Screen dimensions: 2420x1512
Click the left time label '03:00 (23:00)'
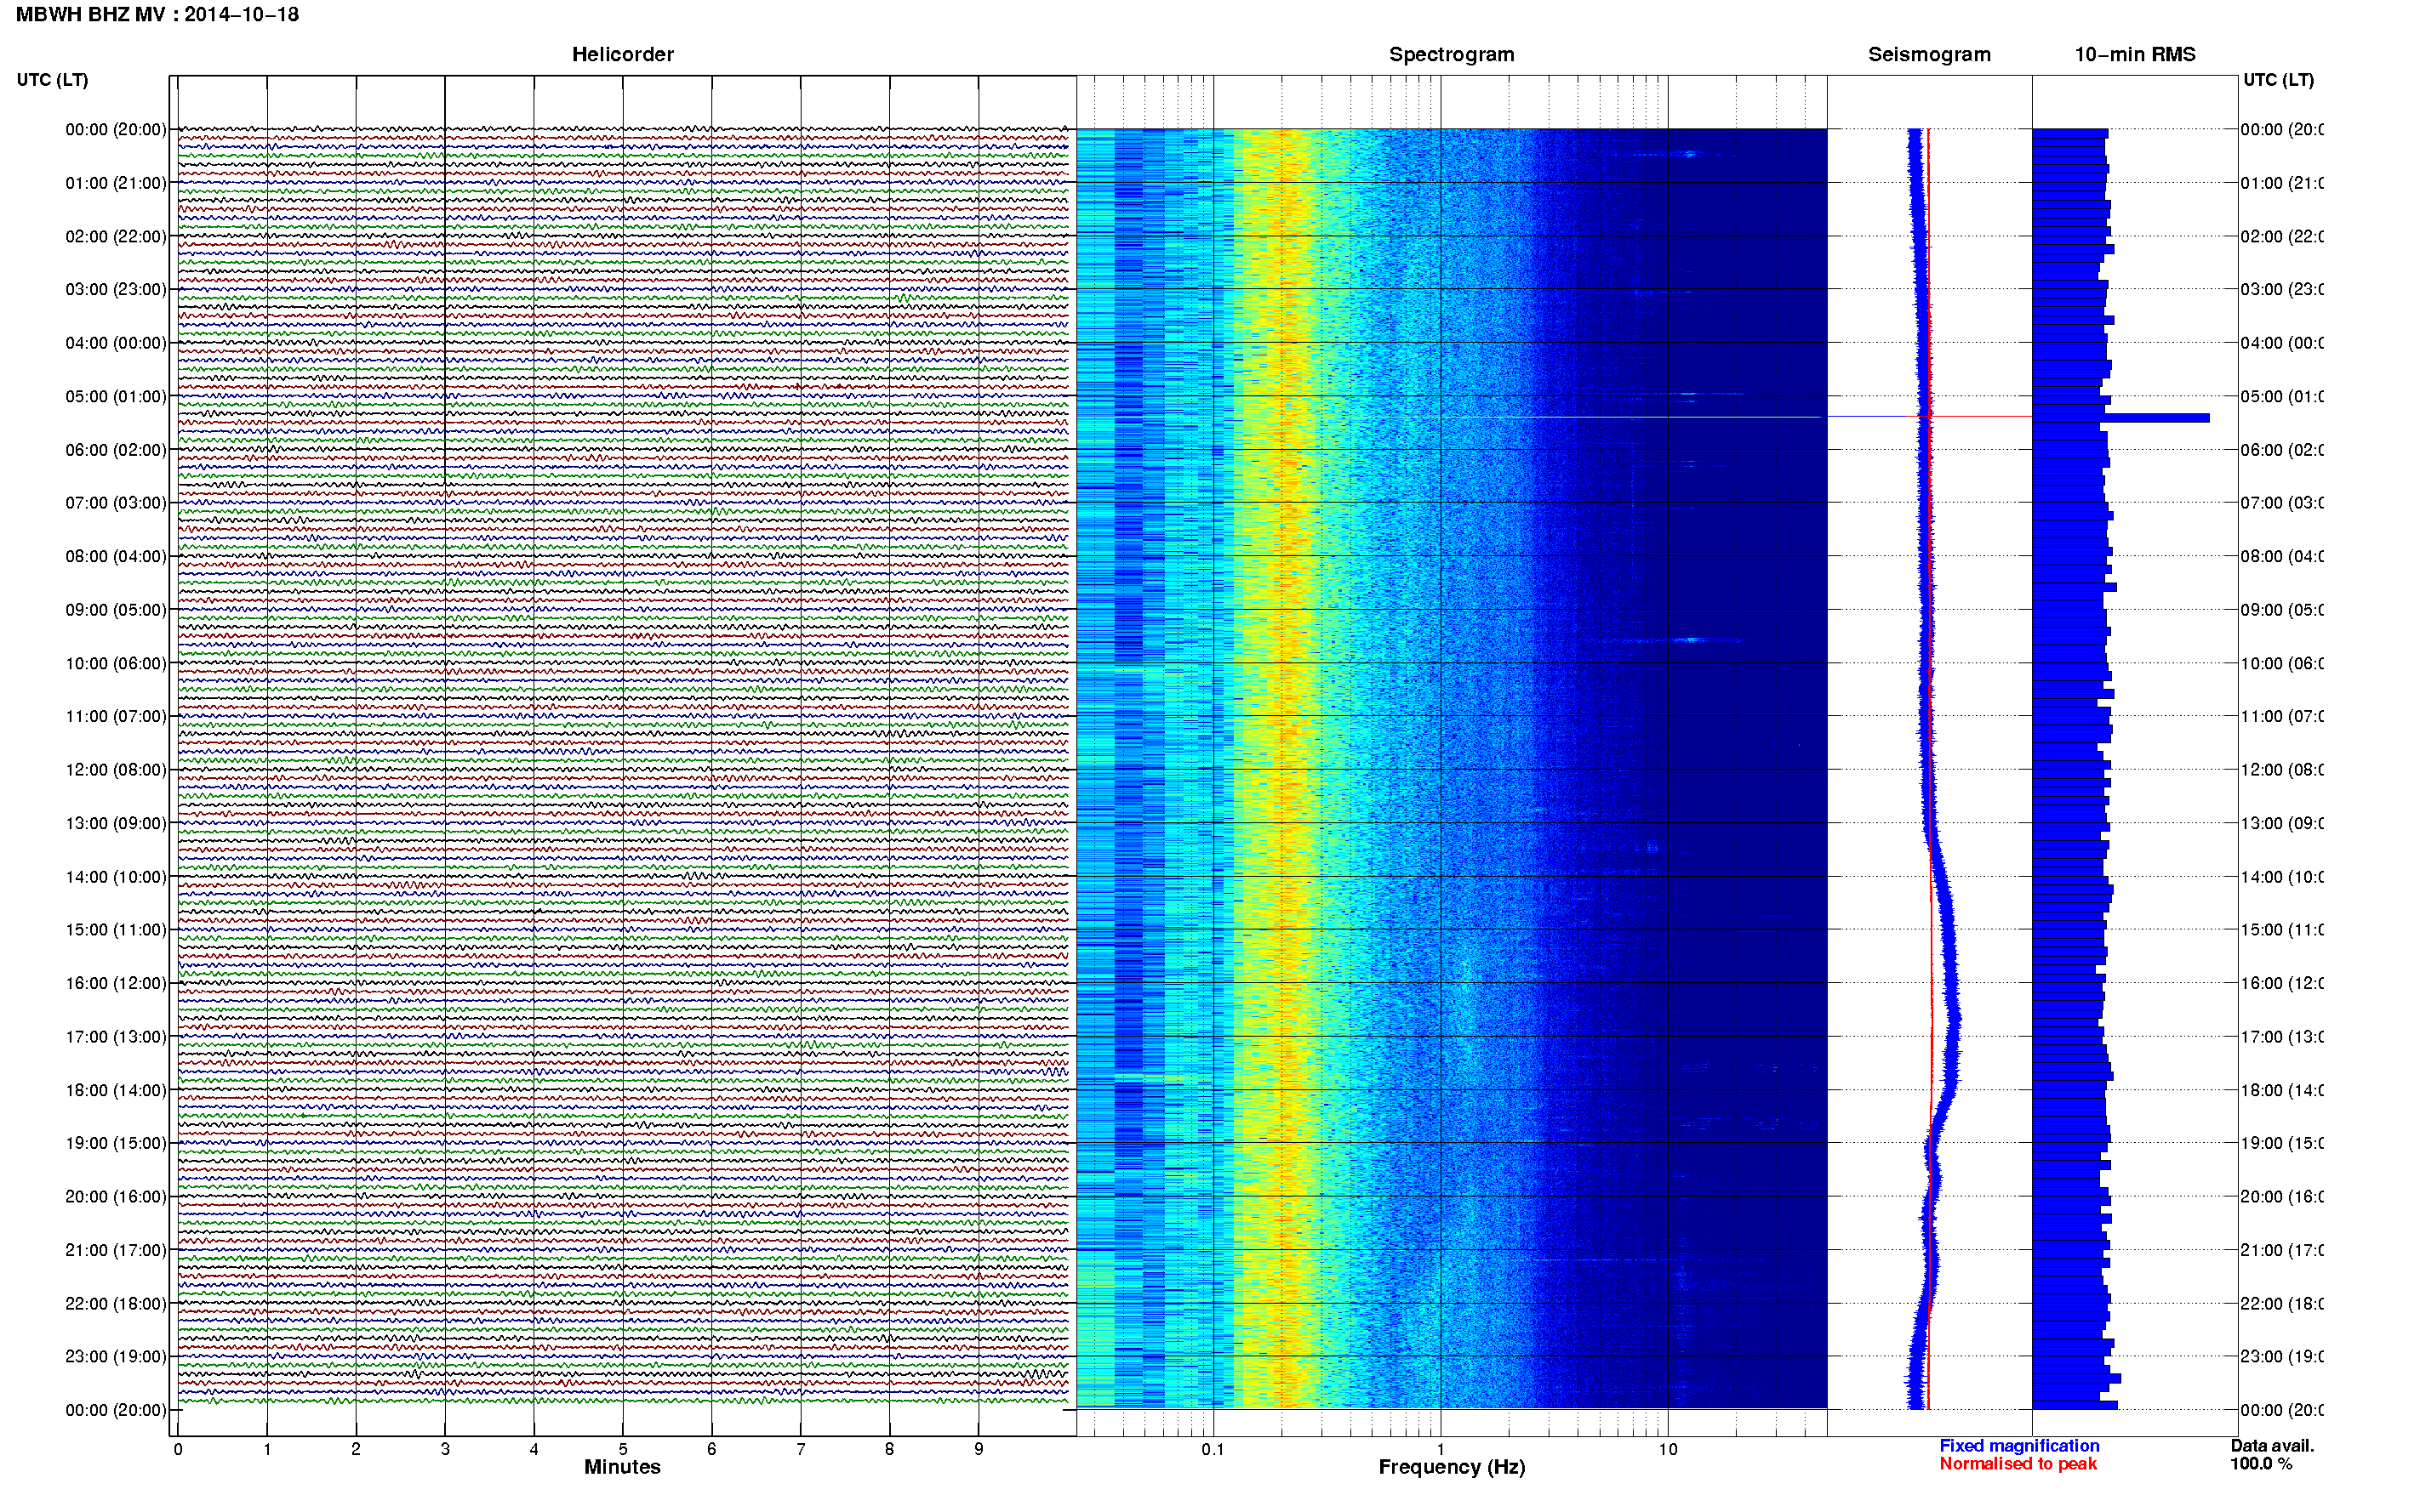[116, 289]
